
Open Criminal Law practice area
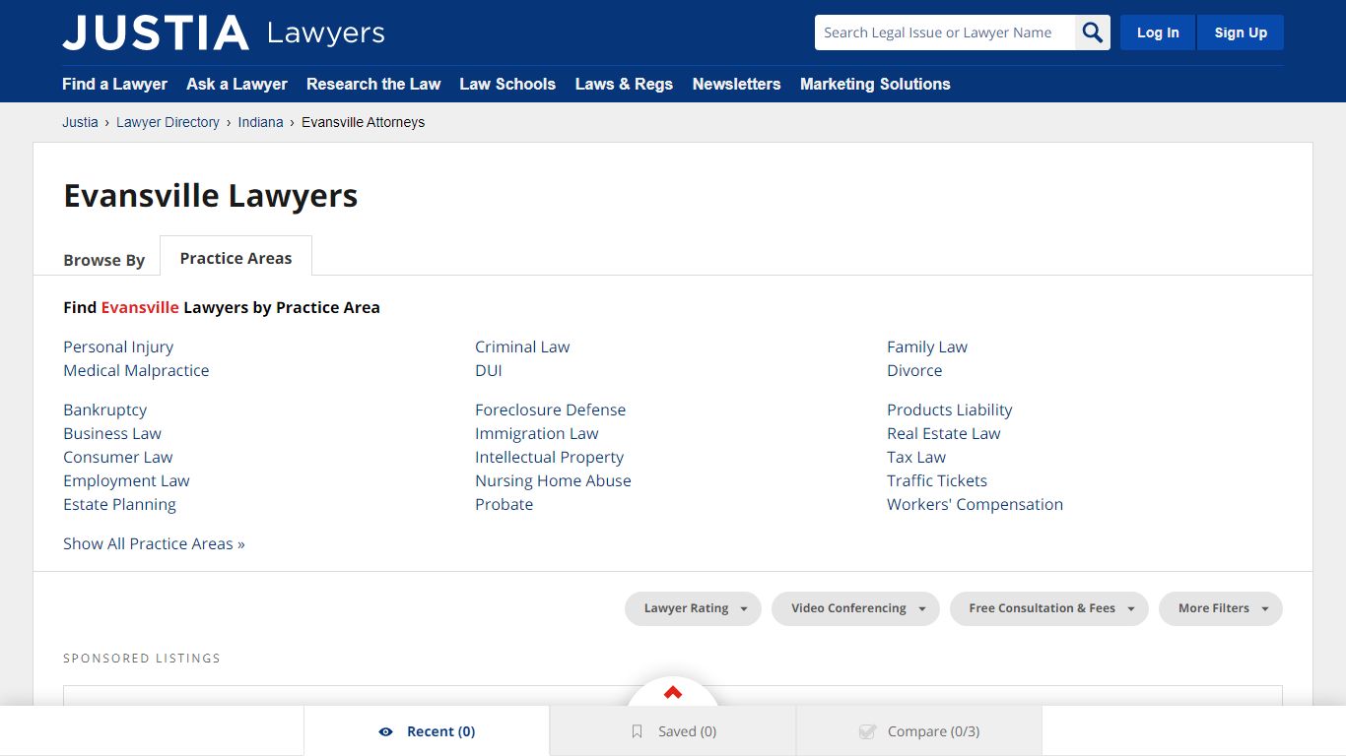coord(522,346)
